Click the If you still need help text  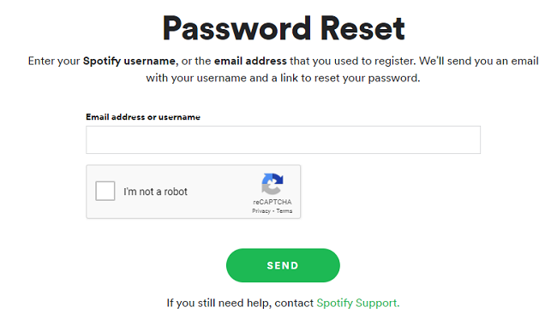[x=219, y=303]
